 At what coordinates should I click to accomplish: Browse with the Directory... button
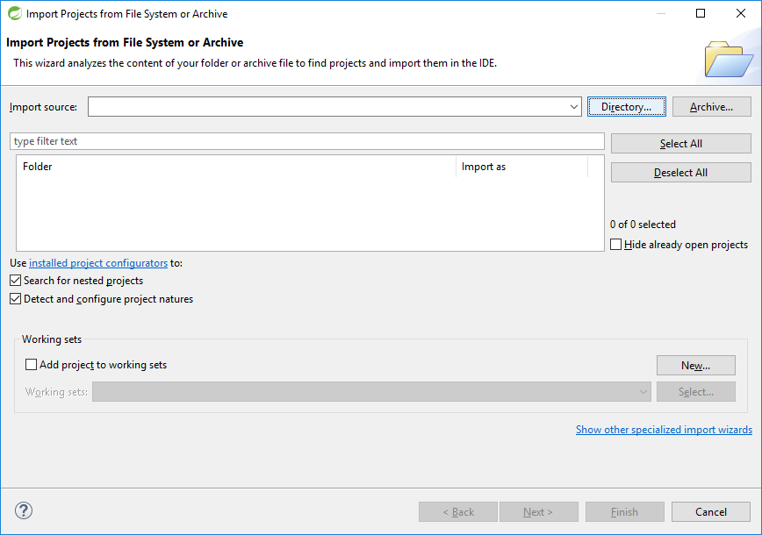coord(626,107)
